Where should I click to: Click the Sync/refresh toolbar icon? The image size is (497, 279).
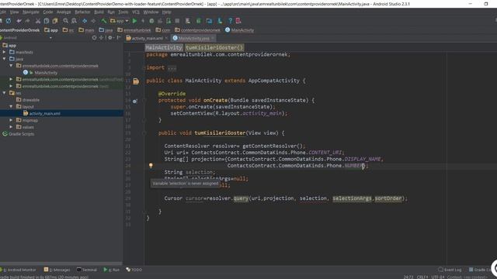pyautogui.click(x=9, y=21)
